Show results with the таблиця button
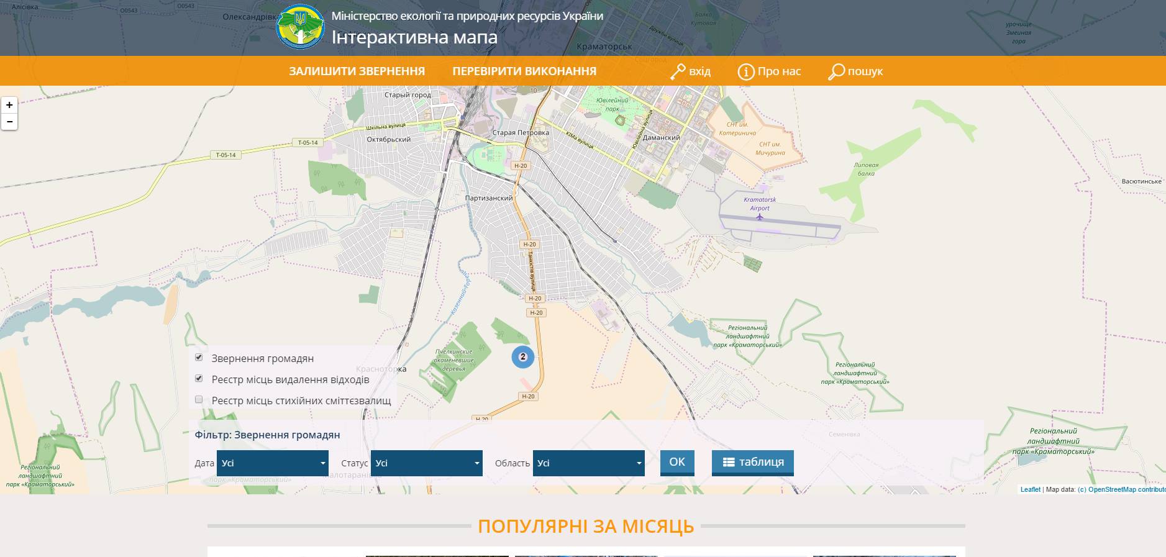This screenshot has height=557, width=1166. [x=753, y=463]
